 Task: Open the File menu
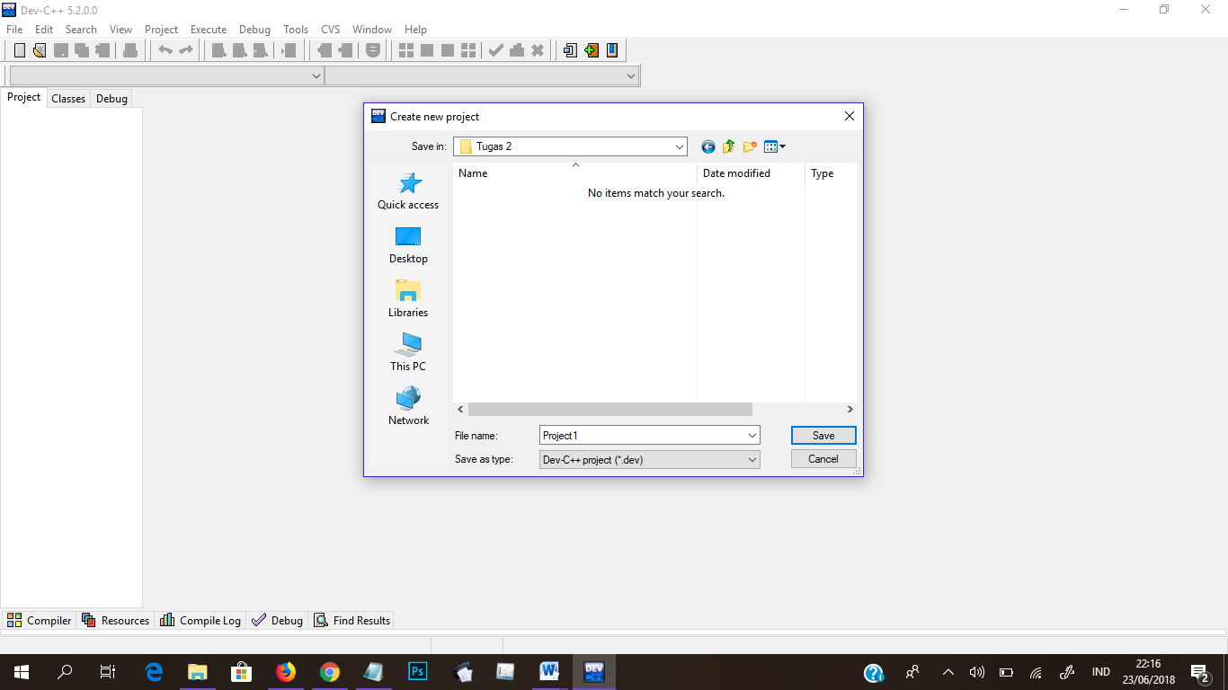[14, 30]
